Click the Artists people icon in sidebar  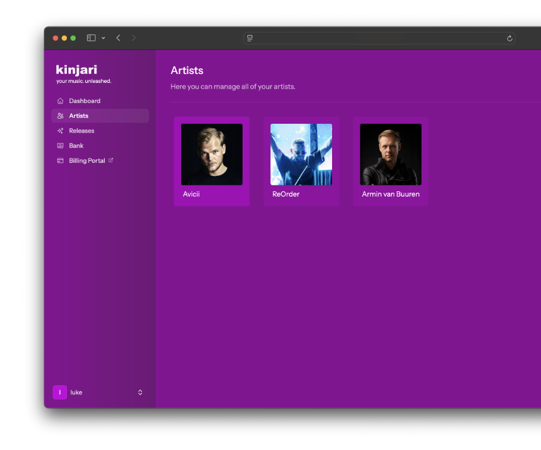tap(60, 115)
